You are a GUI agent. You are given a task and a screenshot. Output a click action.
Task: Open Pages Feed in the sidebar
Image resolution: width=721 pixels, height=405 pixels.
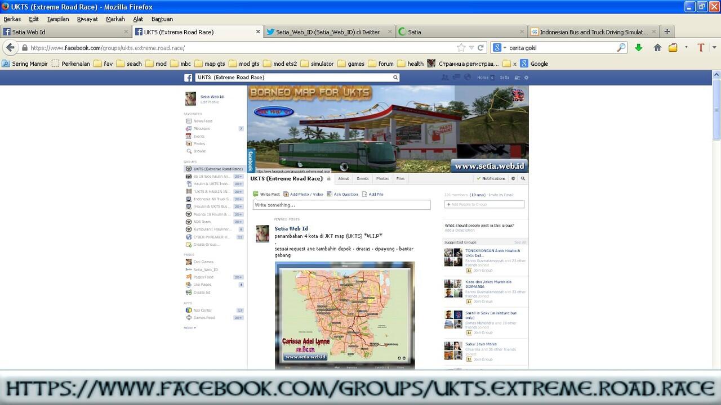(x=203, y=277)
